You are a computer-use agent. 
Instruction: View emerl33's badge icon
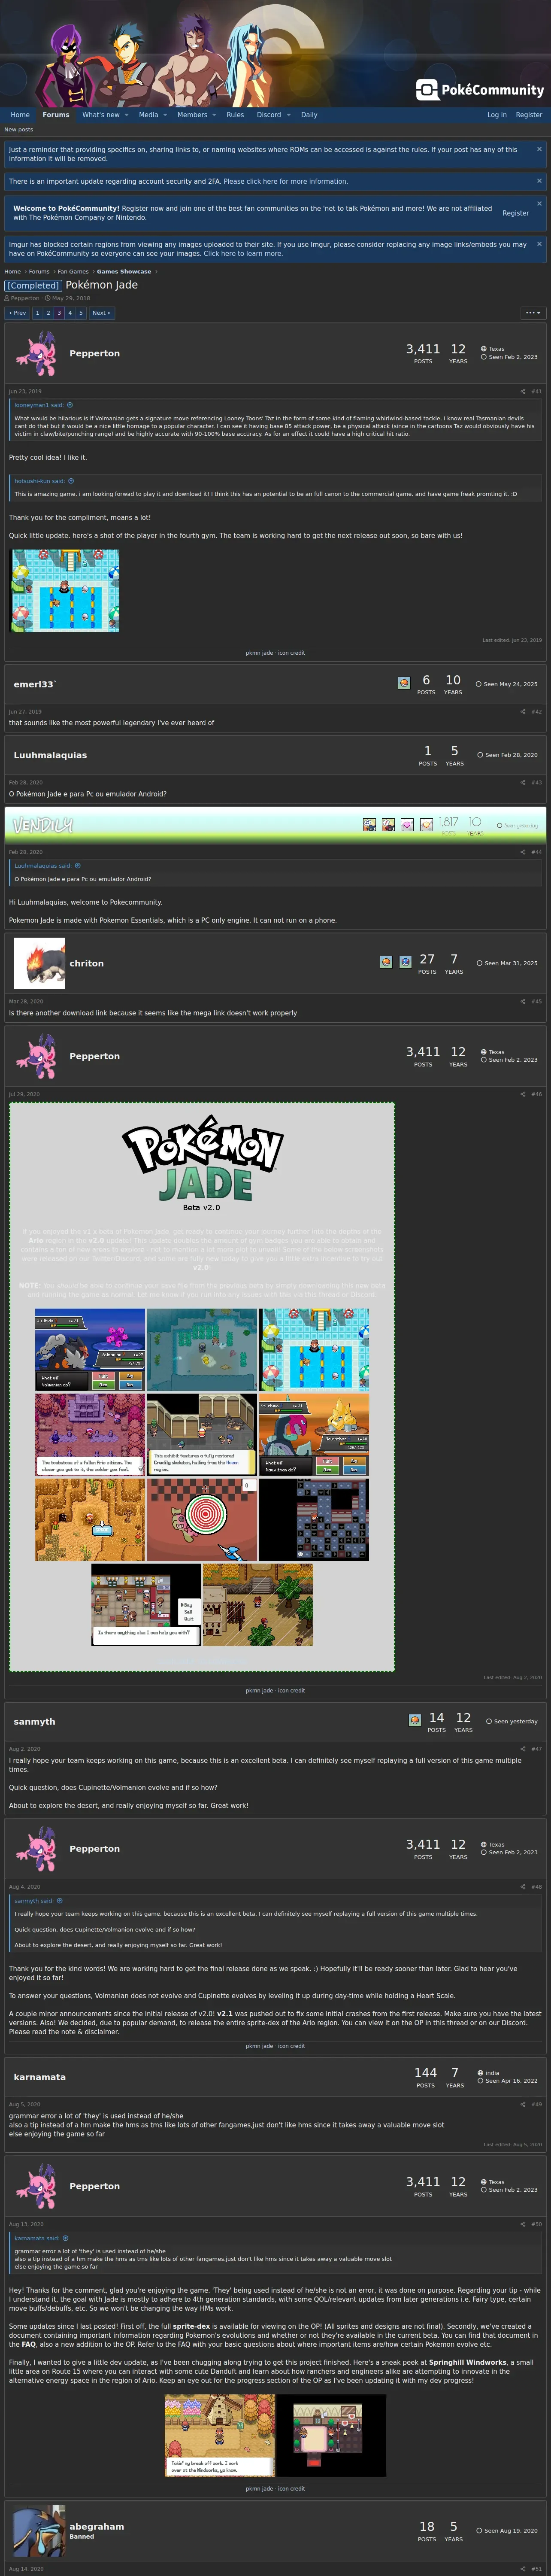[x=404, y=683]
